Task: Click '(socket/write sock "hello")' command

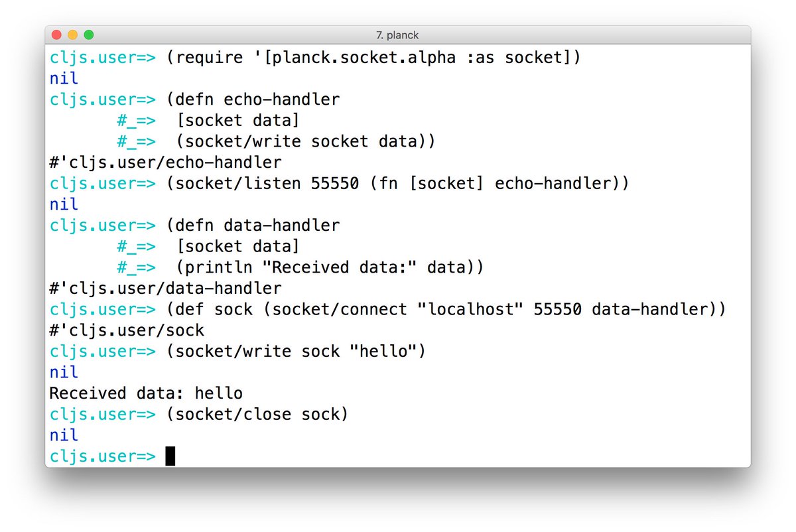Action: point(296,352)
